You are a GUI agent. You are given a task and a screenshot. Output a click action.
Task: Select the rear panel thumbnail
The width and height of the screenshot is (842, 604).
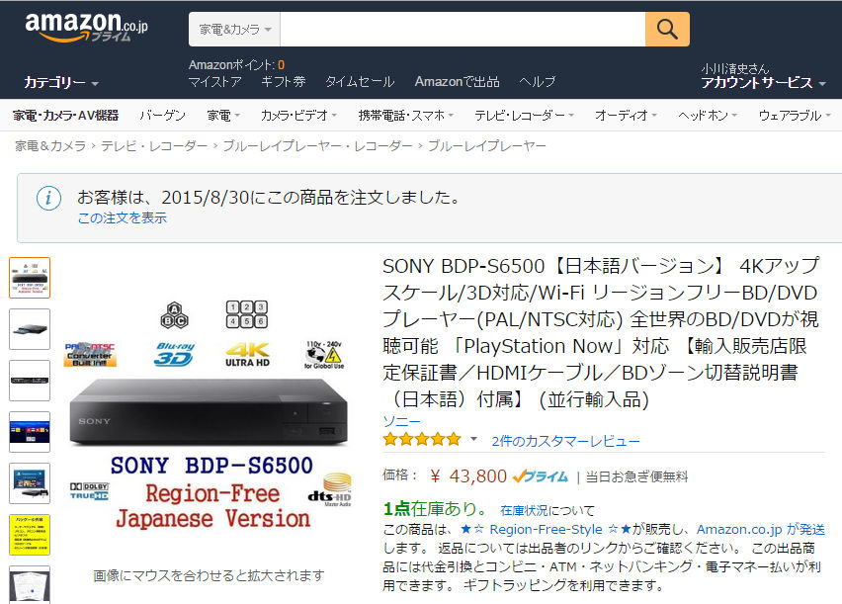[x=30, y=381]
